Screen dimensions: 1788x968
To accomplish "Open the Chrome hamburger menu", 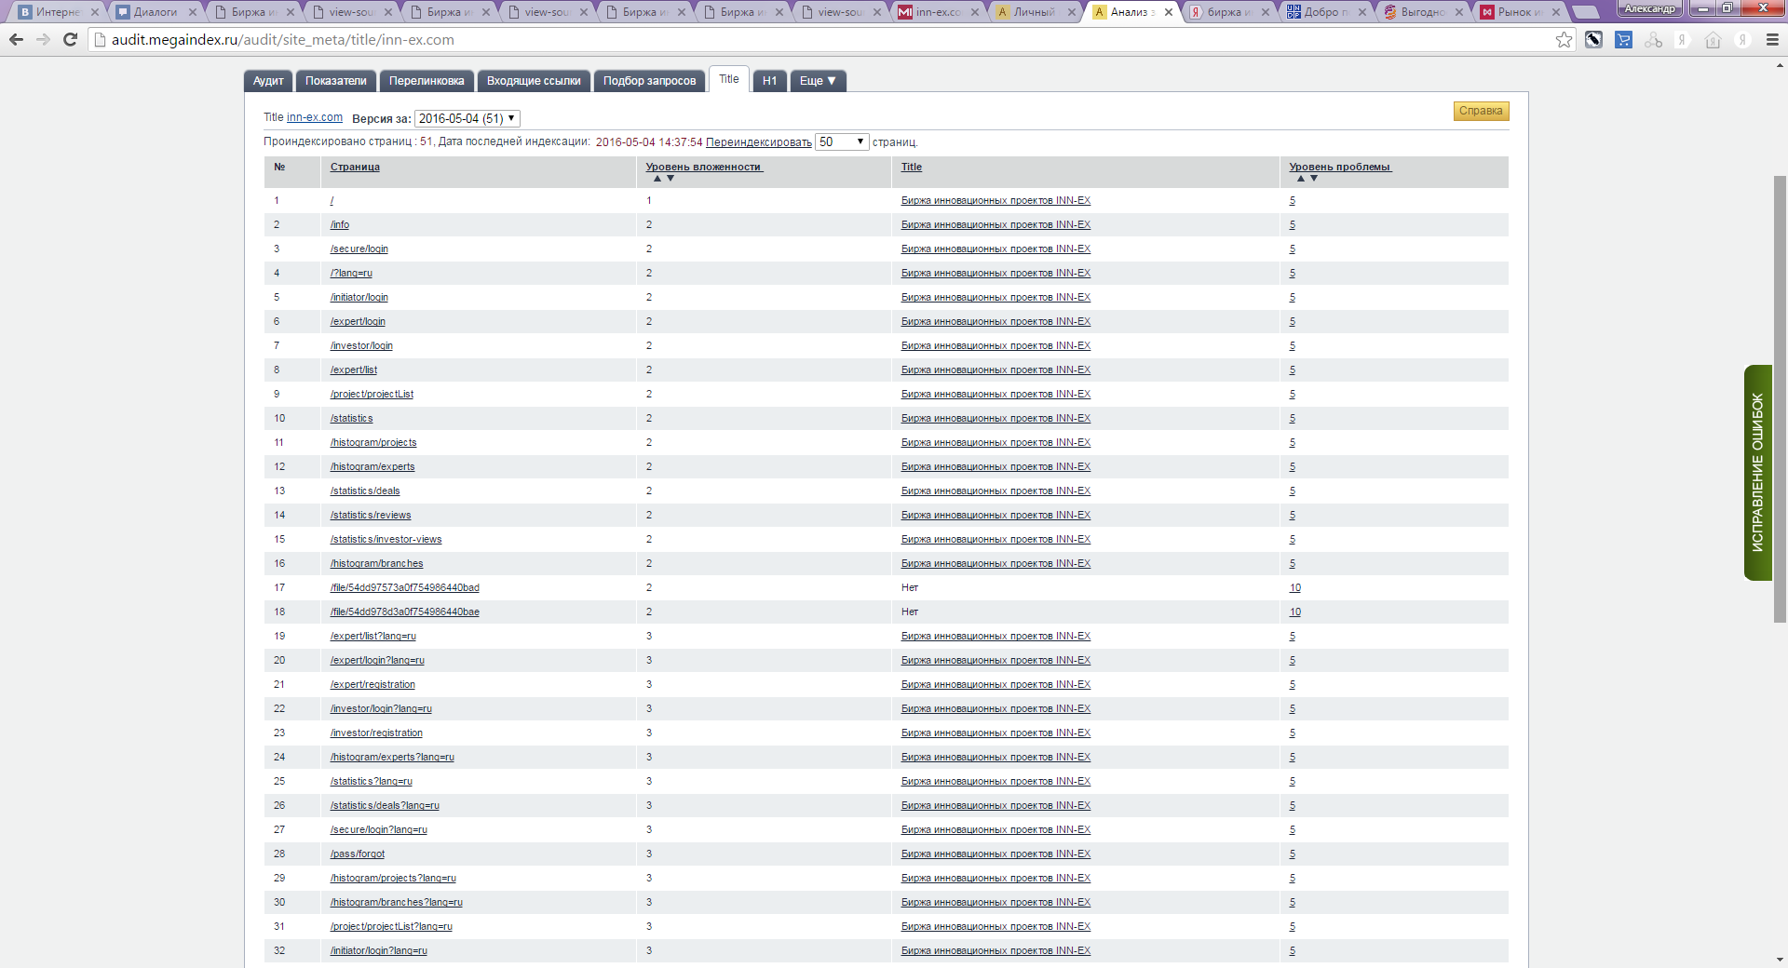I will tap(1772, 40).
